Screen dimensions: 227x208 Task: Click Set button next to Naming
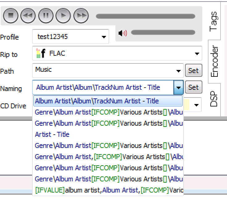point(193,87)
